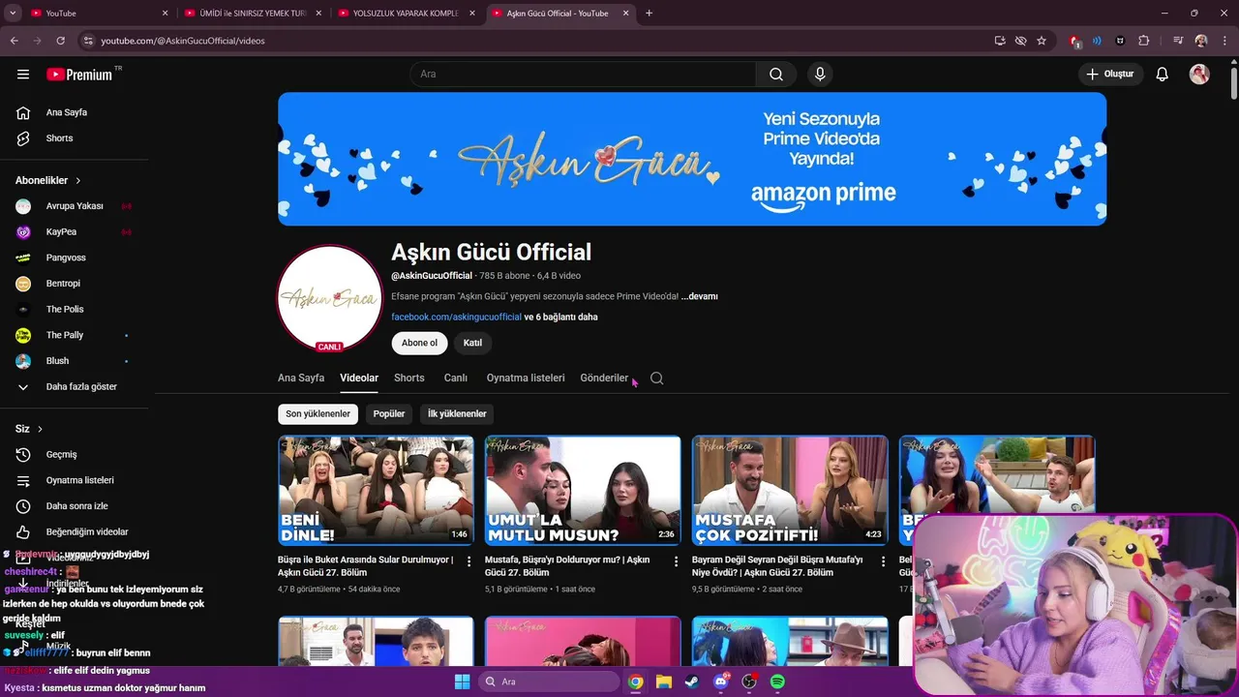Switch to Canlı channel tab
Screen dimensions: 1239x697
[x=456, y=379]
